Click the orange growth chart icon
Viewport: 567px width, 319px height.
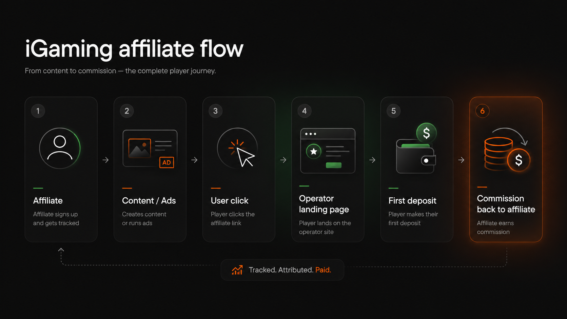tap(237, 270)
